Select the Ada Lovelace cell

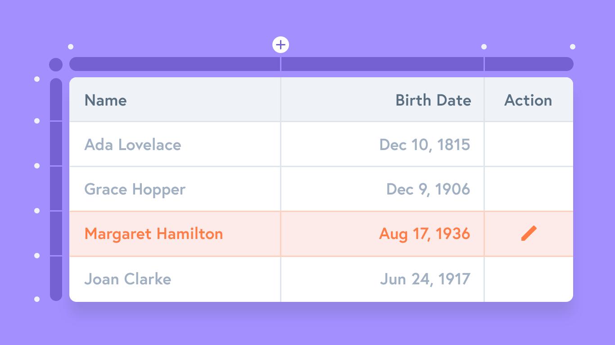click(x=133, y=145)
